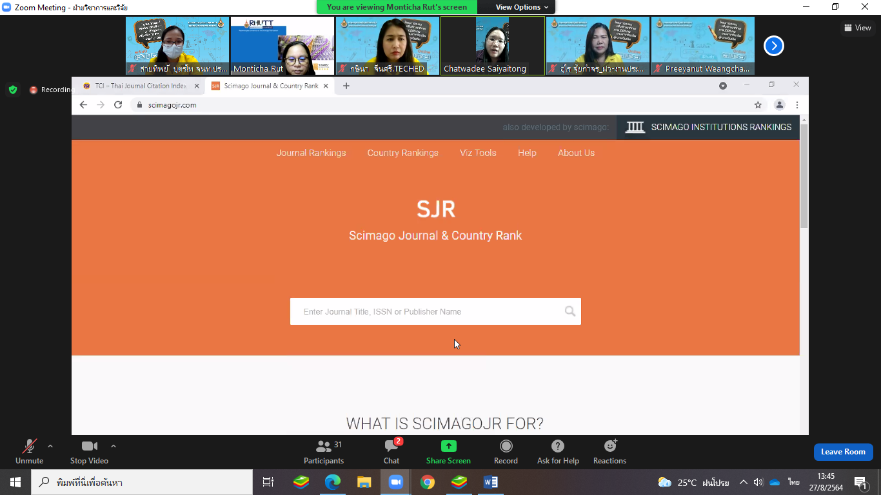Open the volume control icon
The height and width of the screenshot is (495, 881).
click(758, 482)
